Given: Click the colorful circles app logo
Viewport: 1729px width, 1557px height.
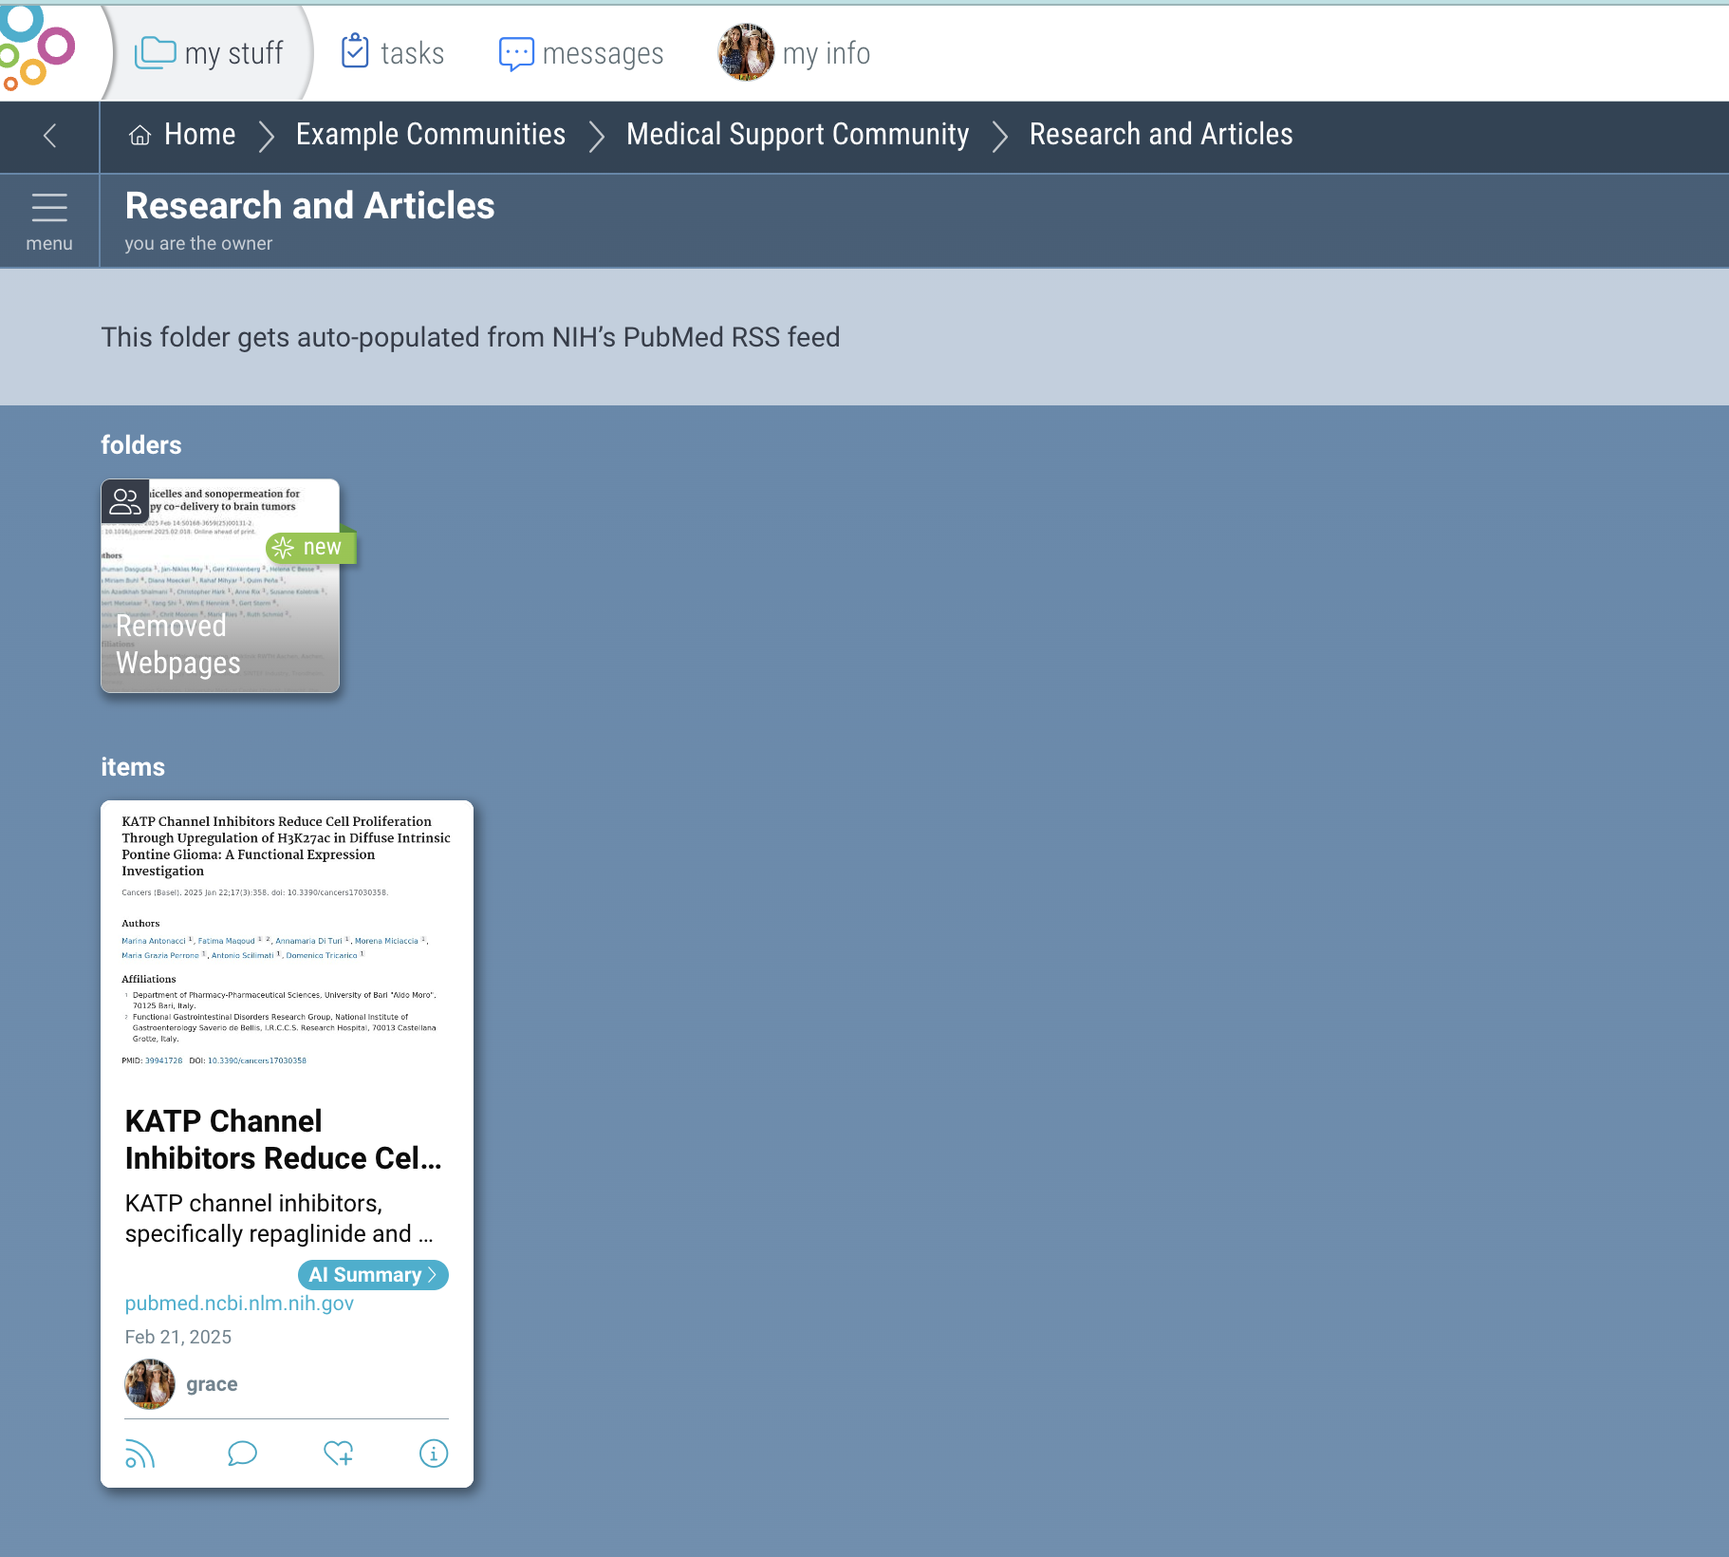Looking at the screenshot, I should tap(36, 49).
